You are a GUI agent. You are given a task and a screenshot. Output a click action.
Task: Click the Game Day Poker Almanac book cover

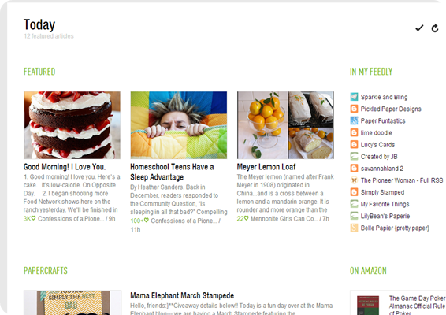[368, 305]
